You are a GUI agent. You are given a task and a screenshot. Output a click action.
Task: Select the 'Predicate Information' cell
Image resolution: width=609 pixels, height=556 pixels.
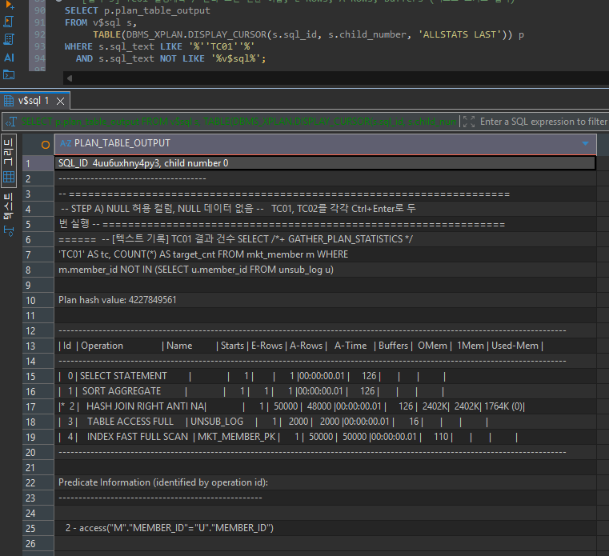coord(326,482)
